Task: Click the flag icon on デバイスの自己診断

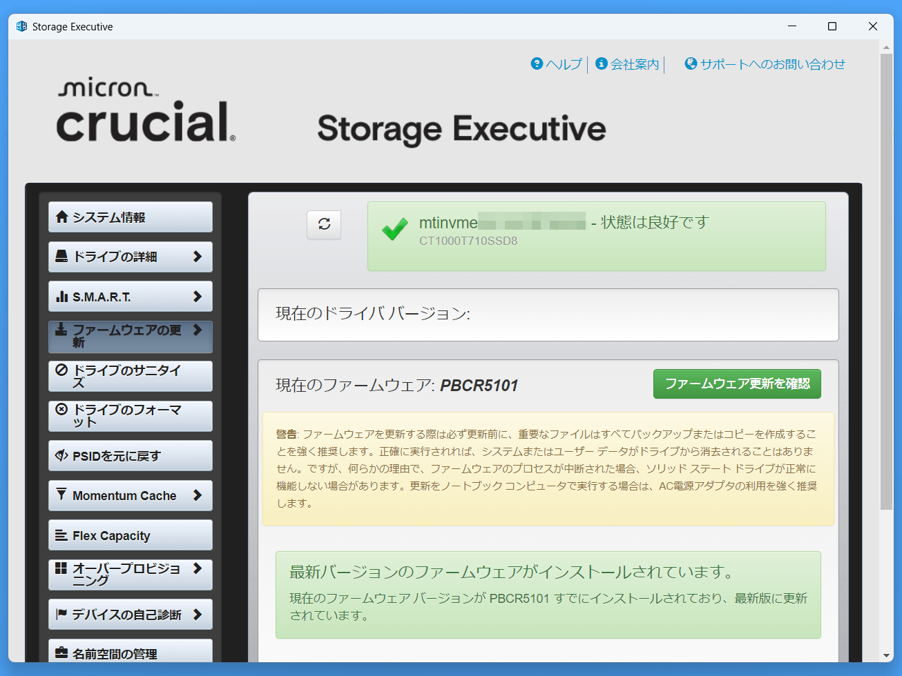Action: [x=61, y=613]
